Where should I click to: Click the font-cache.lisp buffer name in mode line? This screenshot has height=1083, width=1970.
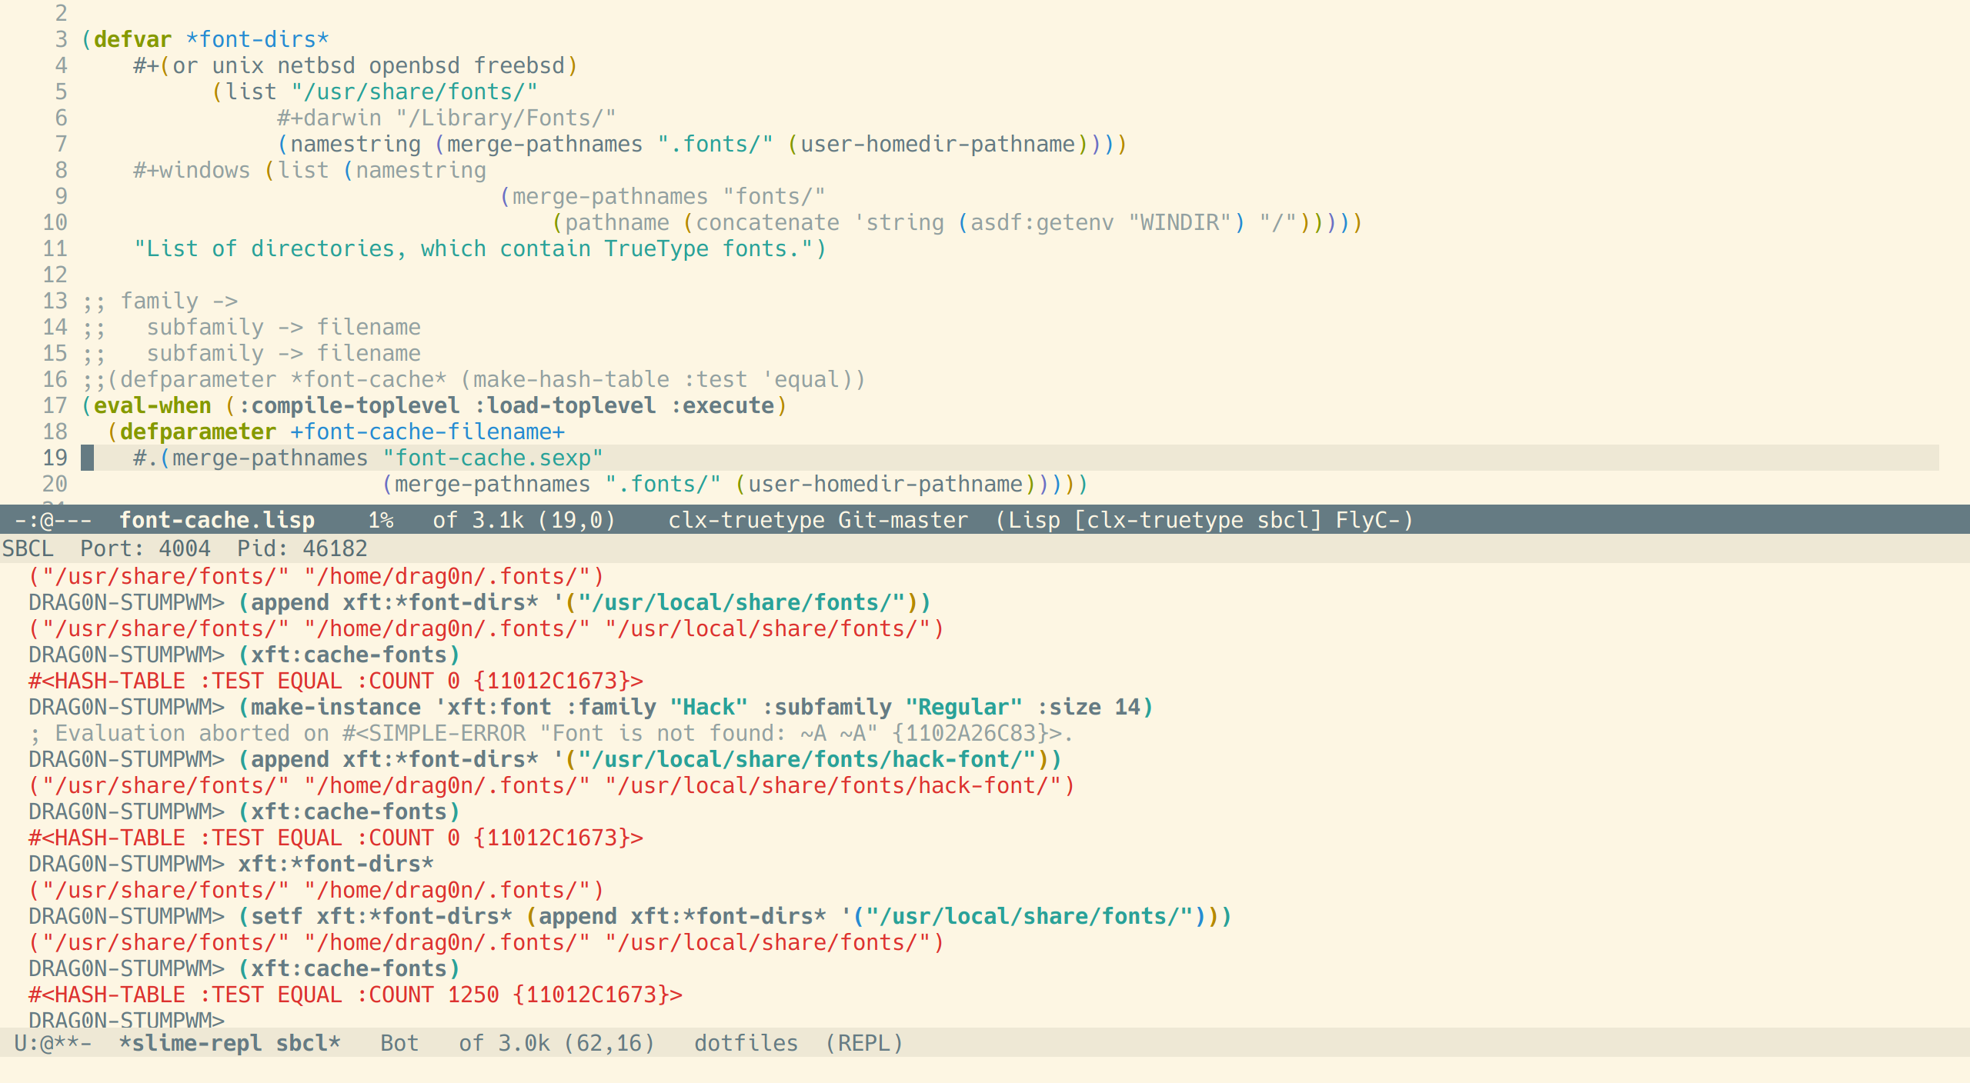pos(217,520)
